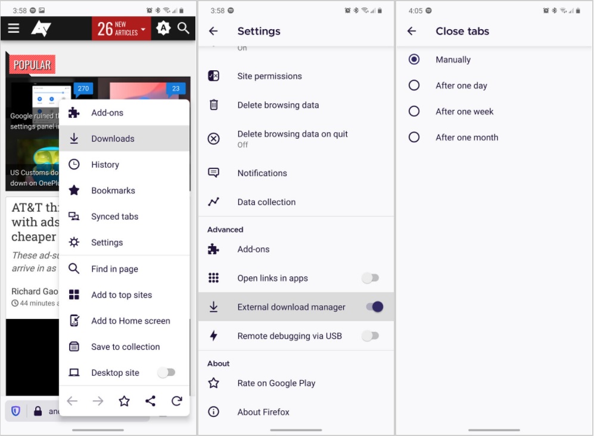Tap the Delete browsing data trash icon

[x=213, y=105]
